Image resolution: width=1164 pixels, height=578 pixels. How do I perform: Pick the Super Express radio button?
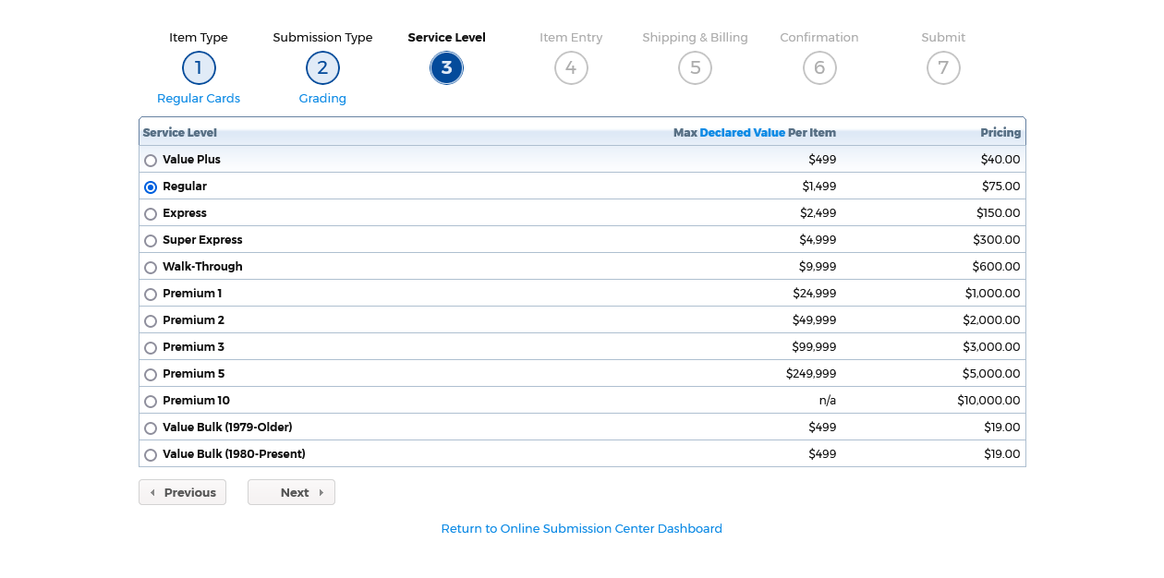tap(151, 241)
